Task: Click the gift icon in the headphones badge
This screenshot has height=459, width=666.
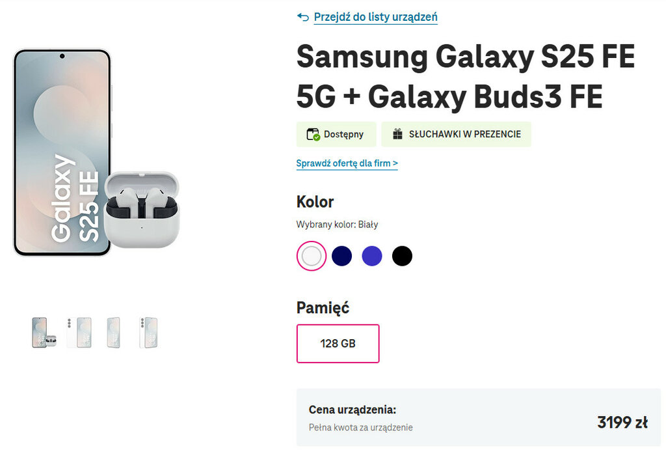Action: pos(397,135)
